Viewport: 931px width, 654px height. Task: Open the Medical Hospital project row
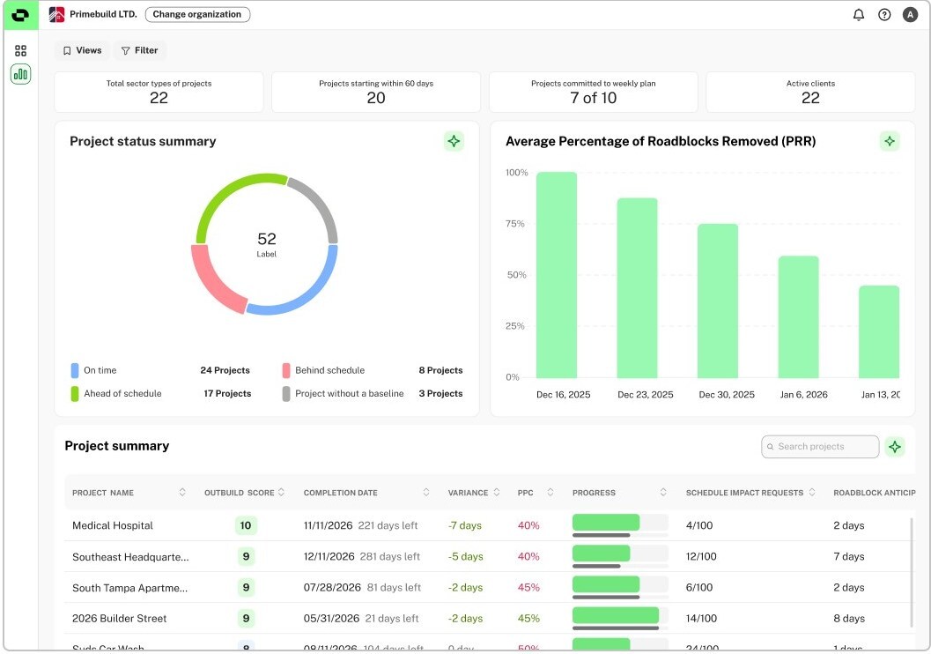[x=113, y=526]
